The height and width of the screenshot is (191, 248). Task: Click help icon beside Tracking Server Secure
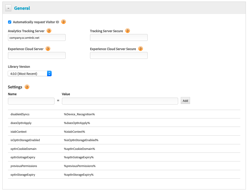[128, 31]
